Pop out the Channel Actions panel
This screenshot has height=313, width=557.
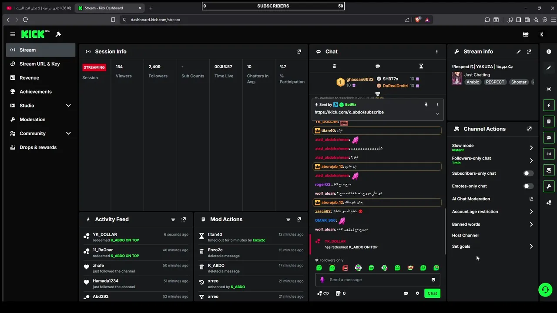pyautogui.click(x=529, y=129)
